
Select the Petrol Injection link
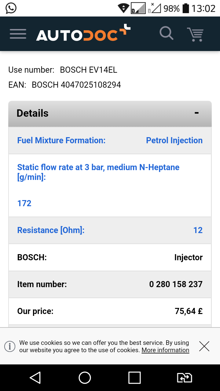point(174,141)
